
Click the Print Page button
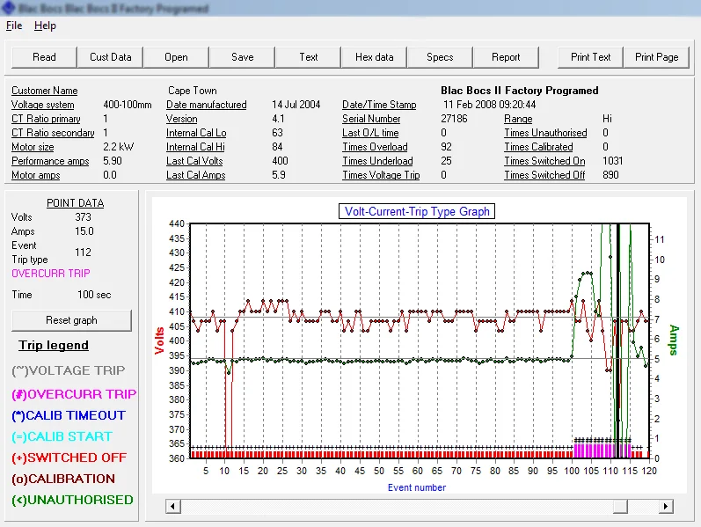(657, 57)
